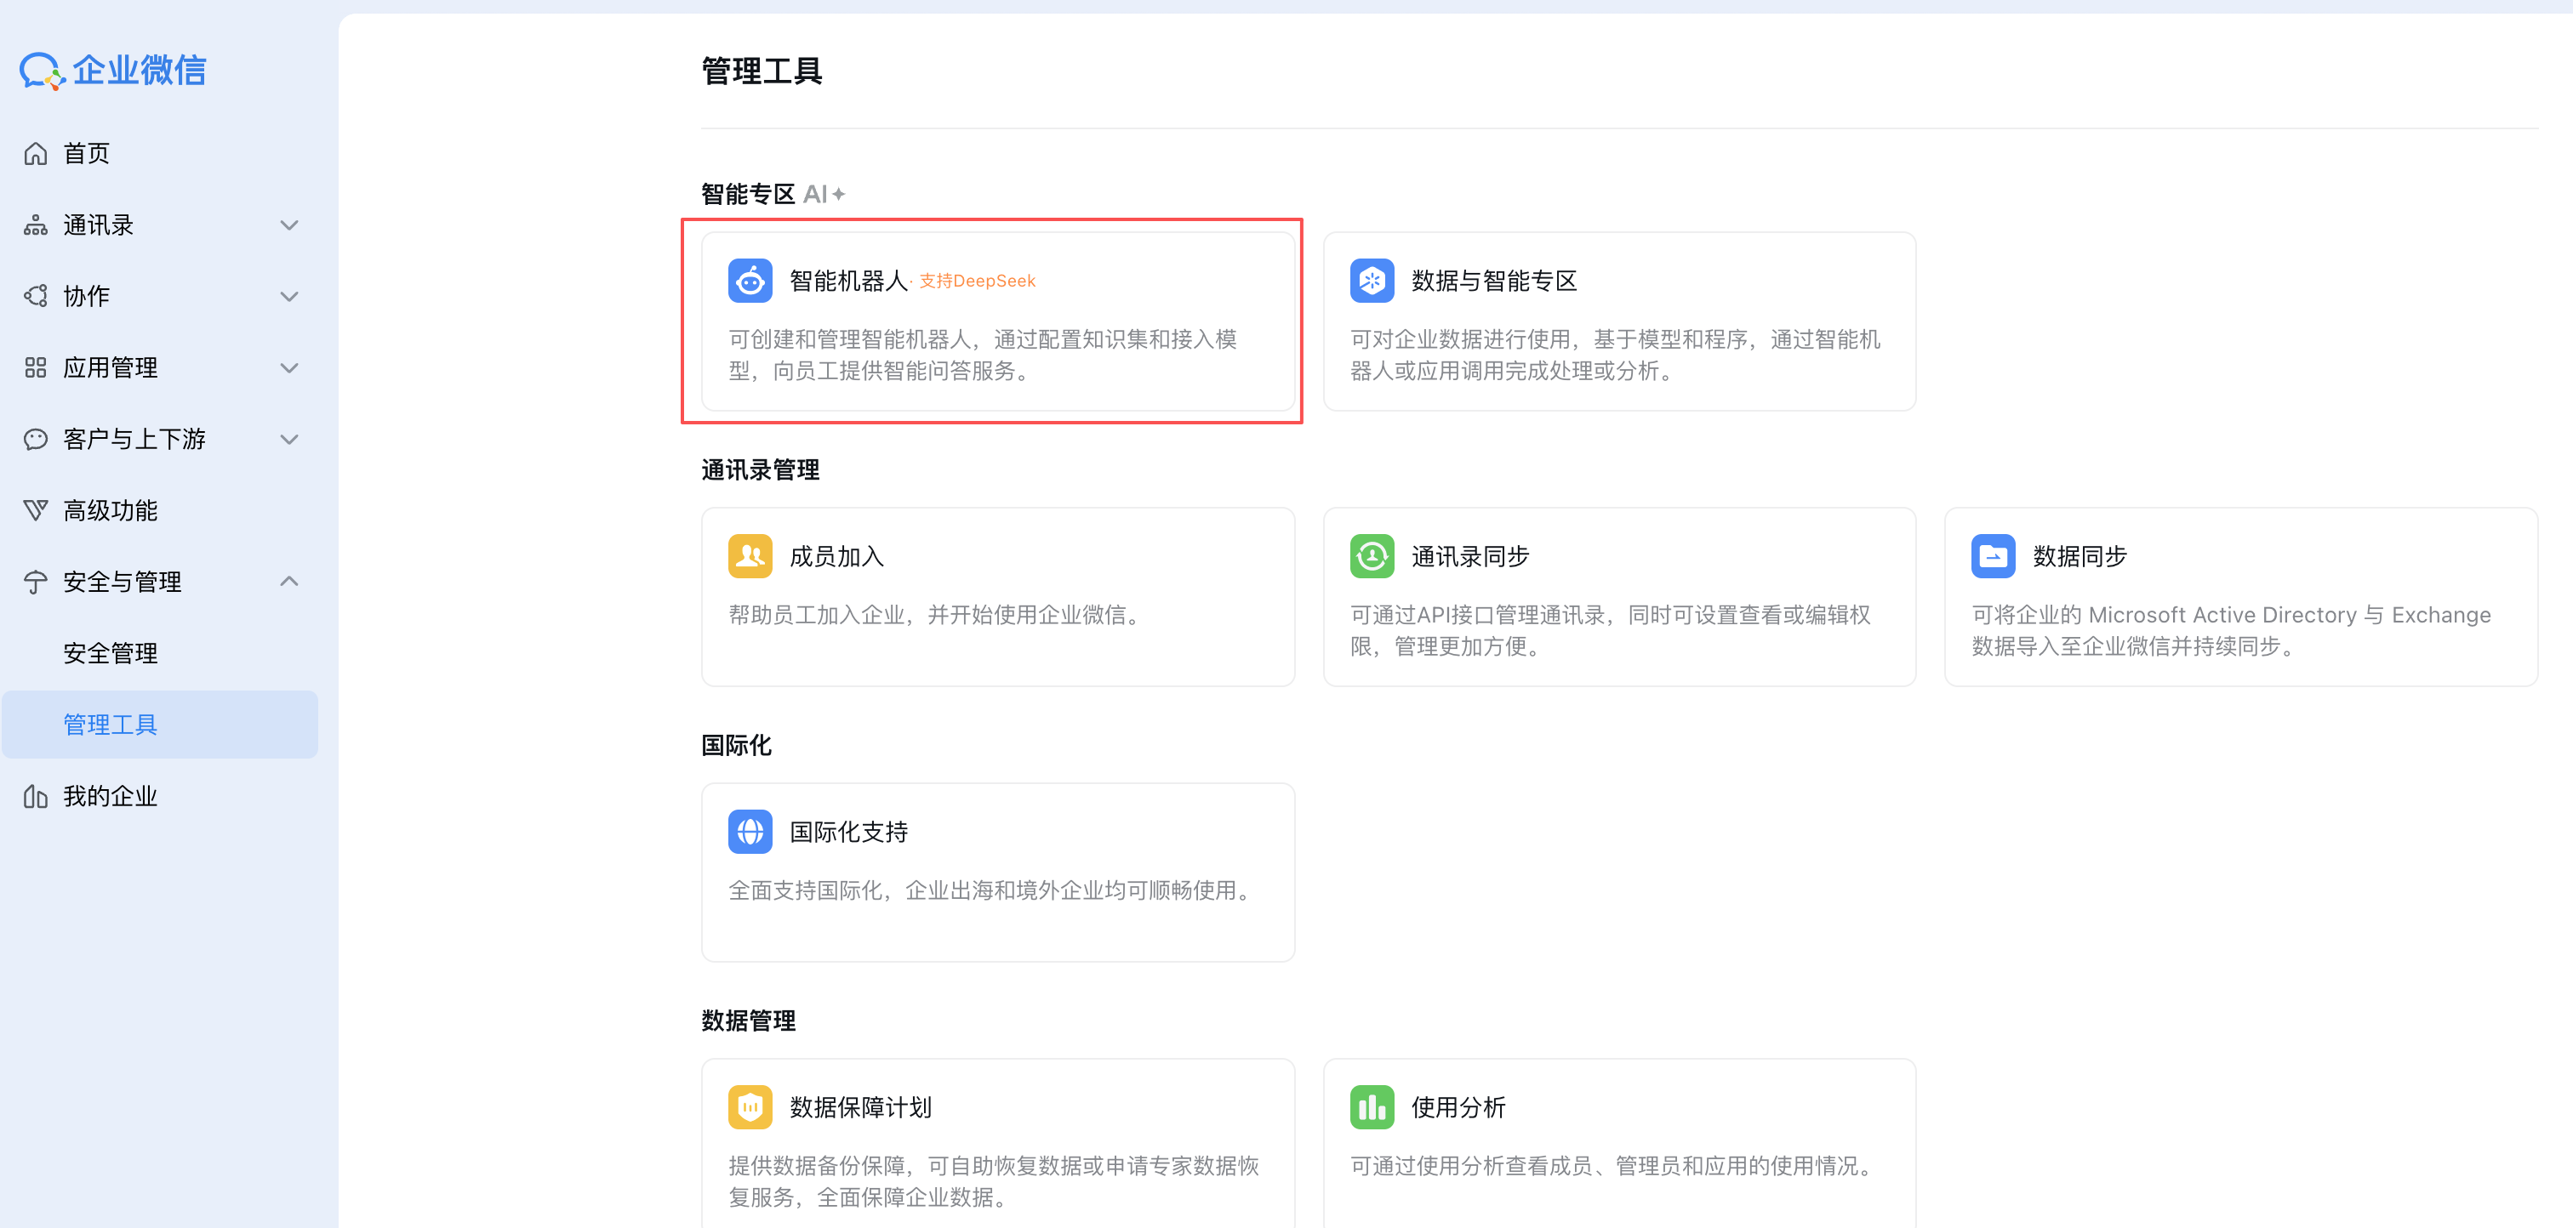Click the 数据保障计划 shield icon
Image resolution: width=2573 pixels, height=1228 pixels.
[x=750, y=1106]
